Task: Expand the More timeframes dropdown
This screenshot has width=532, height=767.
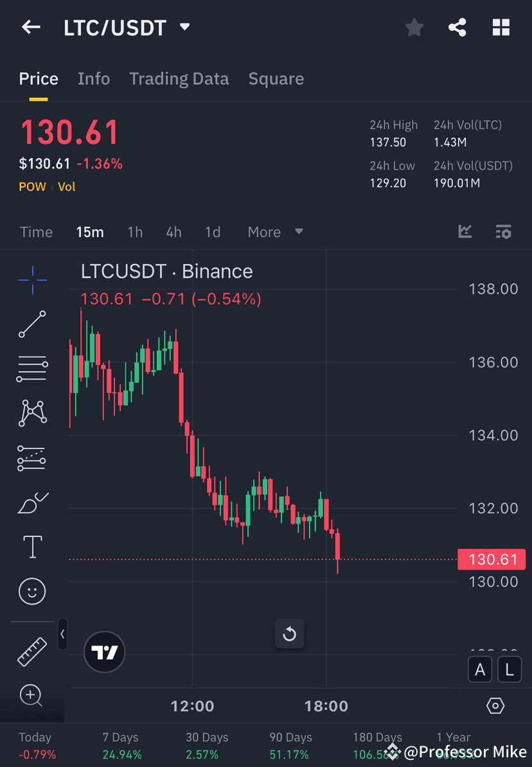Action: [x=275, y=232]
